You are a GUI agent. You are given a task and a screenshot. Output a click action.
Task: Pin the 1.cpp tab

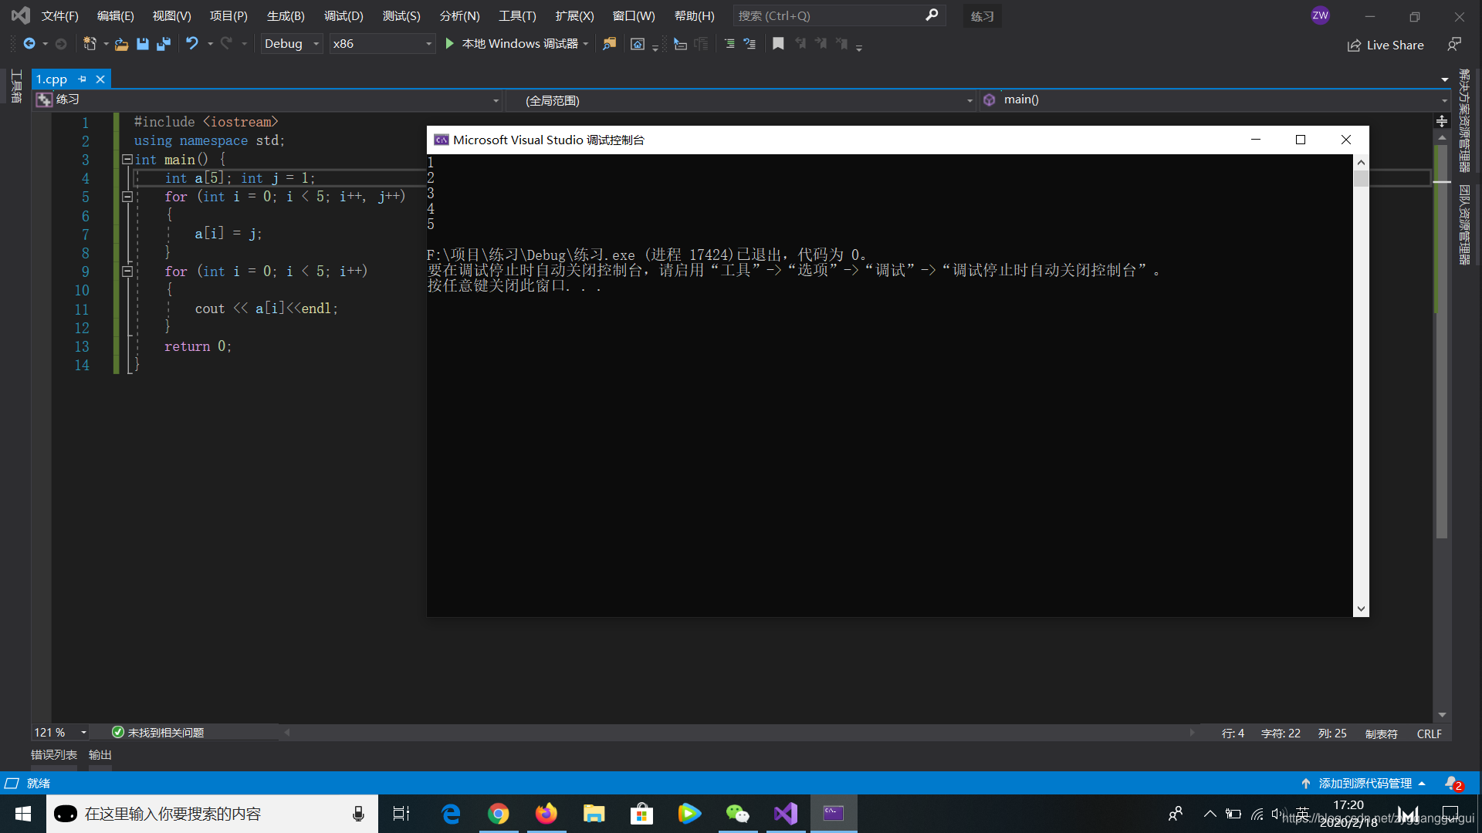(x=83, y=79)
